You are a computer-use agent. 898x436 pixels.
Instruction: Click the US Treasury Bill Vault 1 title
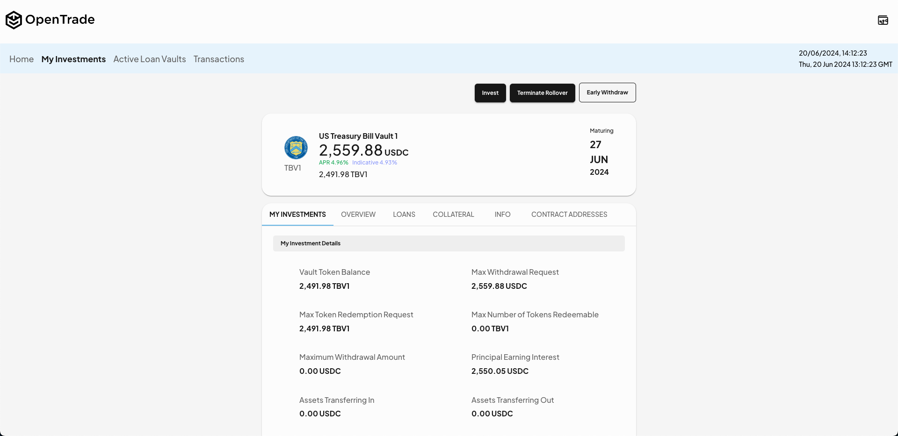(358, 136)
